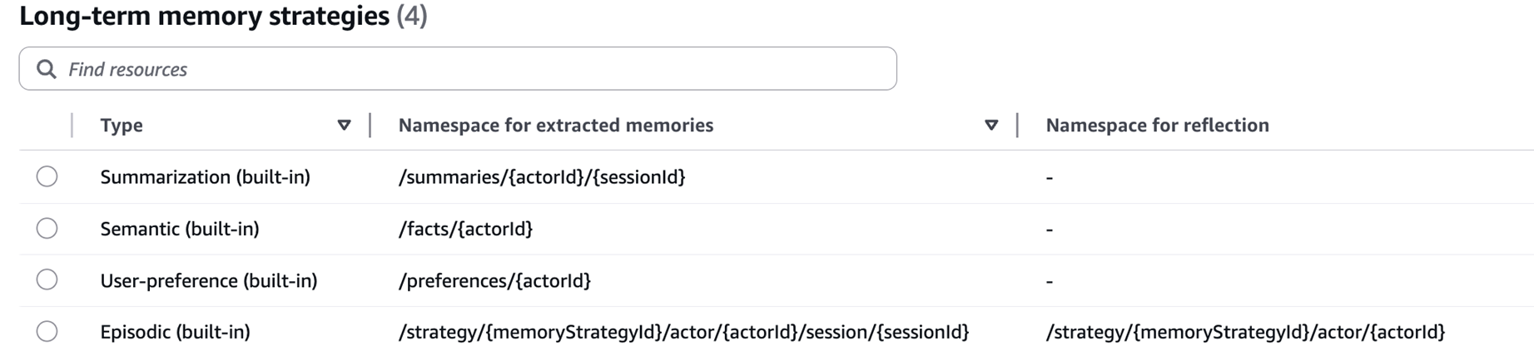Viewport: 1534px width, 361px height.
Task: Click the /summaries/{actorId}/{sessionId} namespace cell
Action: pos(542,177)
